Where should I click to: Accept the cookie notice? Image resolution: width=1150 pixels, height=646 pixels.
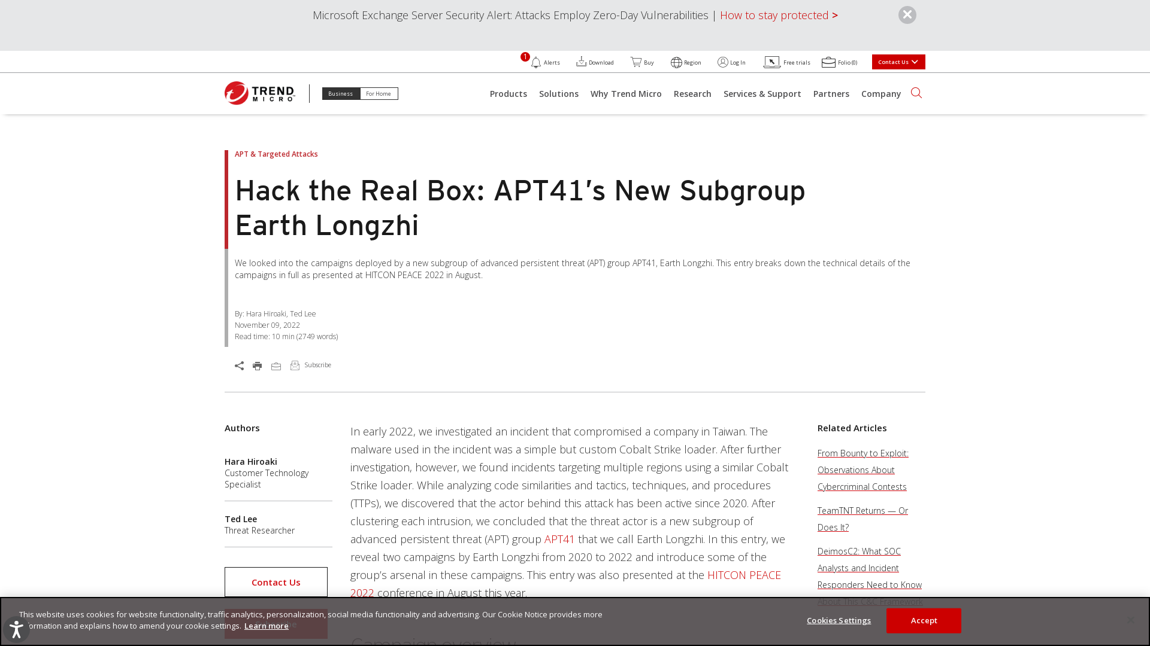click(923, 620)
